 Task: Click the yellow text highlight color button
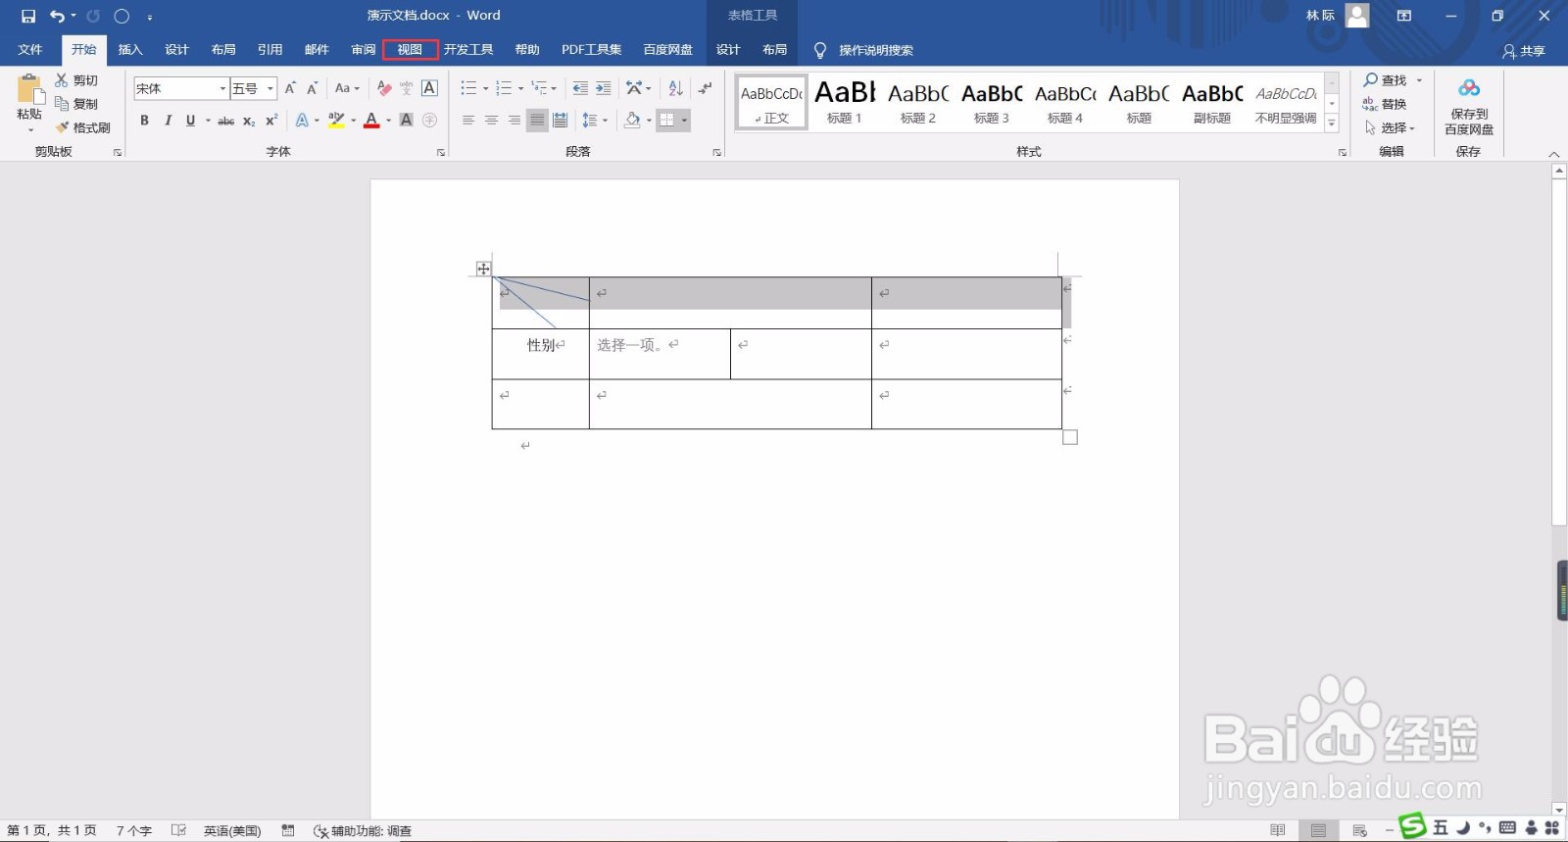[336, 121]
